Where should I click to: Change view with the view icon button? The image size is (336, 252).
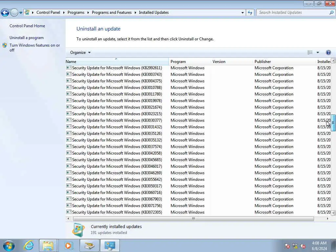point(310,52)
